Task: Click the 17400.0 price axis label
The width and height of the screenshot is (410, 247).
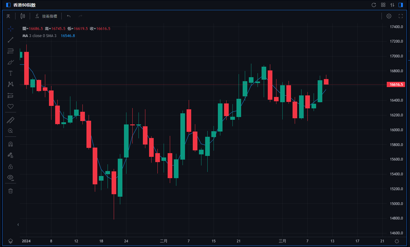Action: click(396, 27)
